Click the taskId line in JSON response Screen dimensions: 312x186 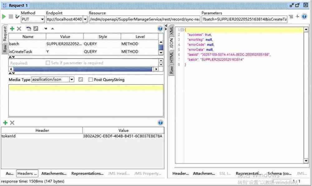point(229,55)
